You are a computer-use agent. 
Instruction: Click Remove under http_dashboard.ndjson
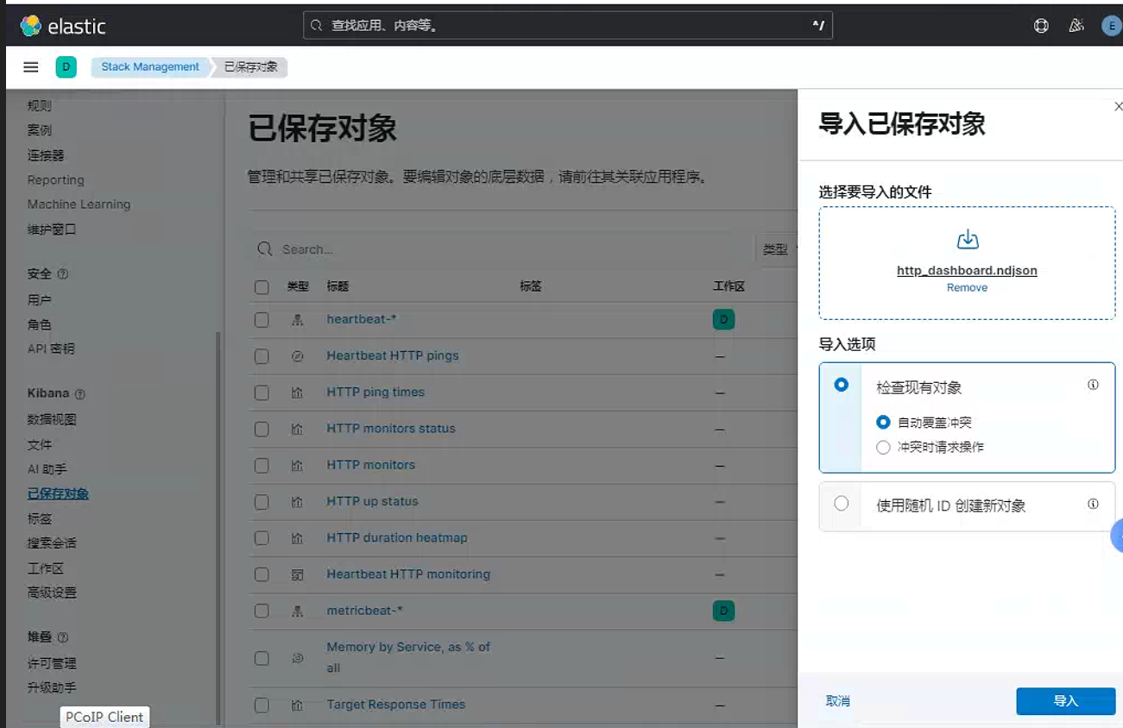coord(967,288)
